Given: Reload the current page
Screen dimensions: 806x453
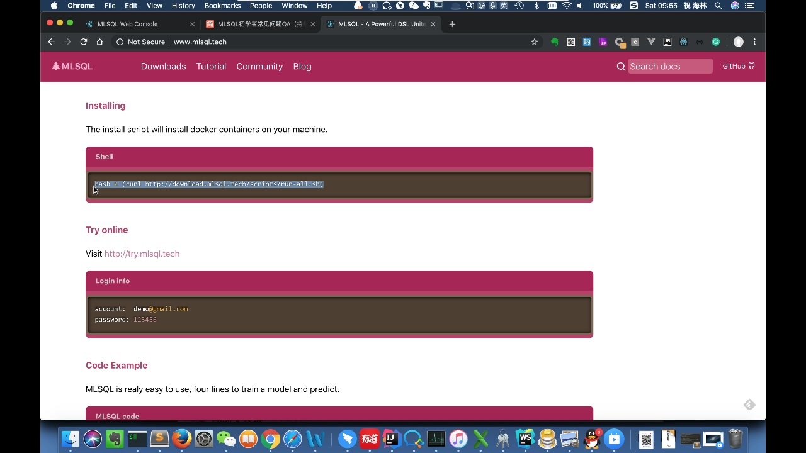Looking at the screenshot, I should (84, 42).
